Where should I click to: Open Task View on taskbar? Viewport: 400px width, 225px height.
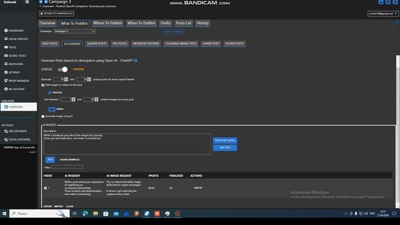[74, 214]
